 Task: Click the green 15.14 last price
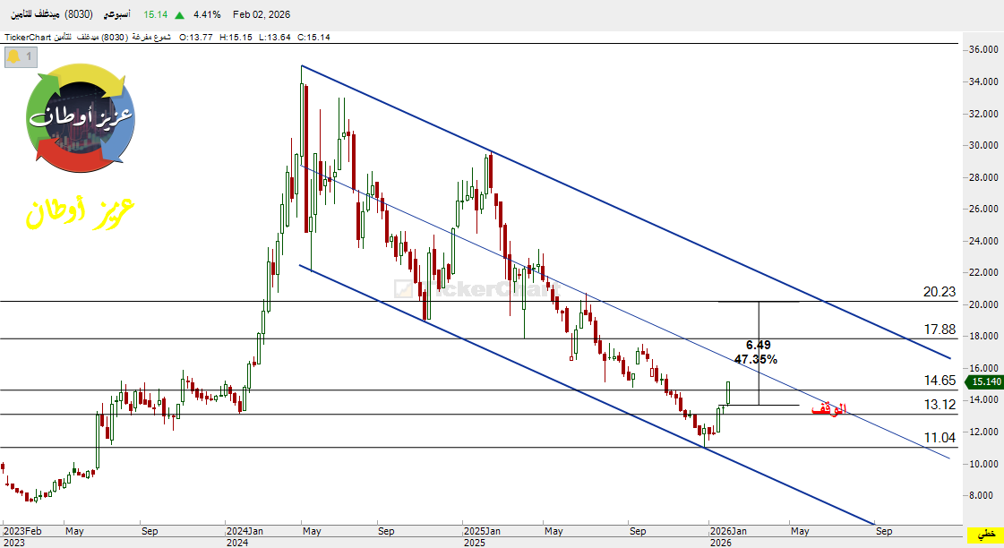(x=156, y=14)
